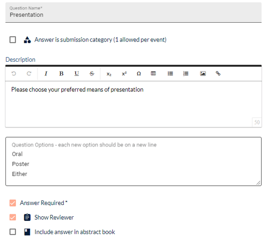Disable the Show Reviewer checkbox

[13, 217]
